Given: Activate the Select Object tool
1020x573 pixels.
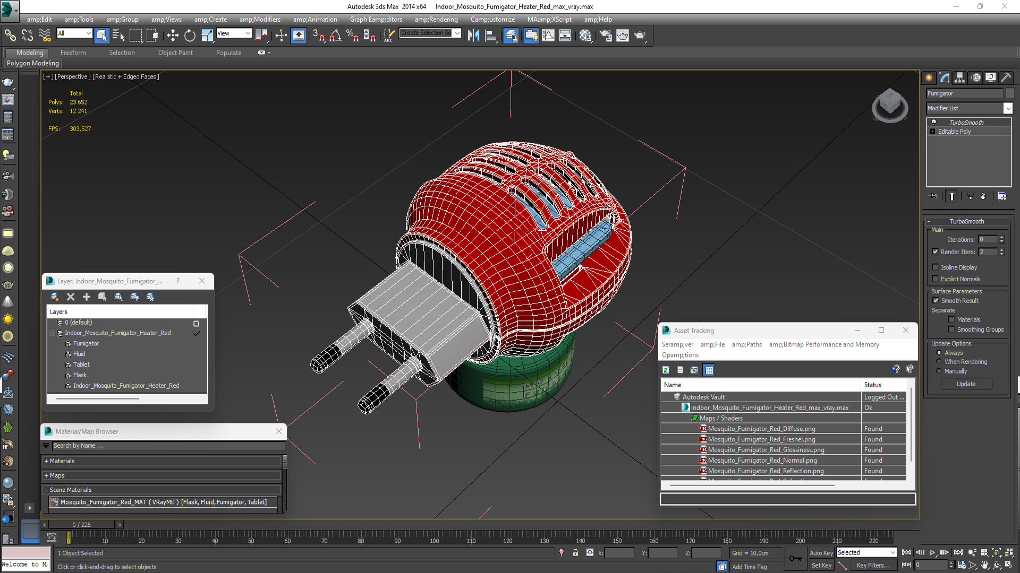Looking at the screenshot, I should (101, 35).
